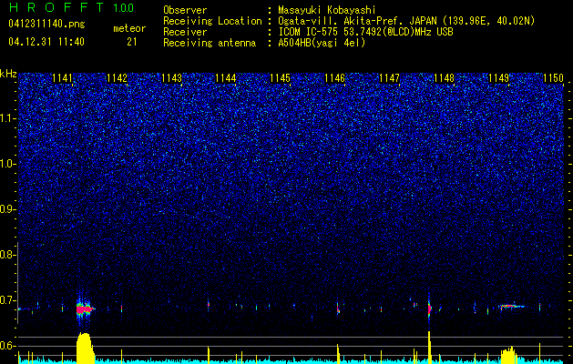Click the 1.0 frequency axis label
573x364 pixels.
[x=8, y=164]
